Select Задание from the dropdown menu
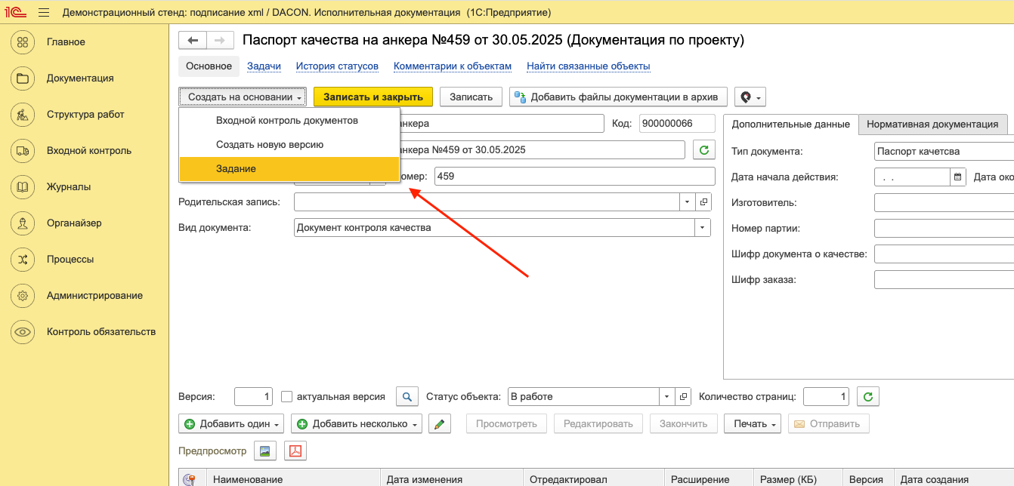Image resolution: width=1014 pixels, height=486 pixels. [236, 169]
